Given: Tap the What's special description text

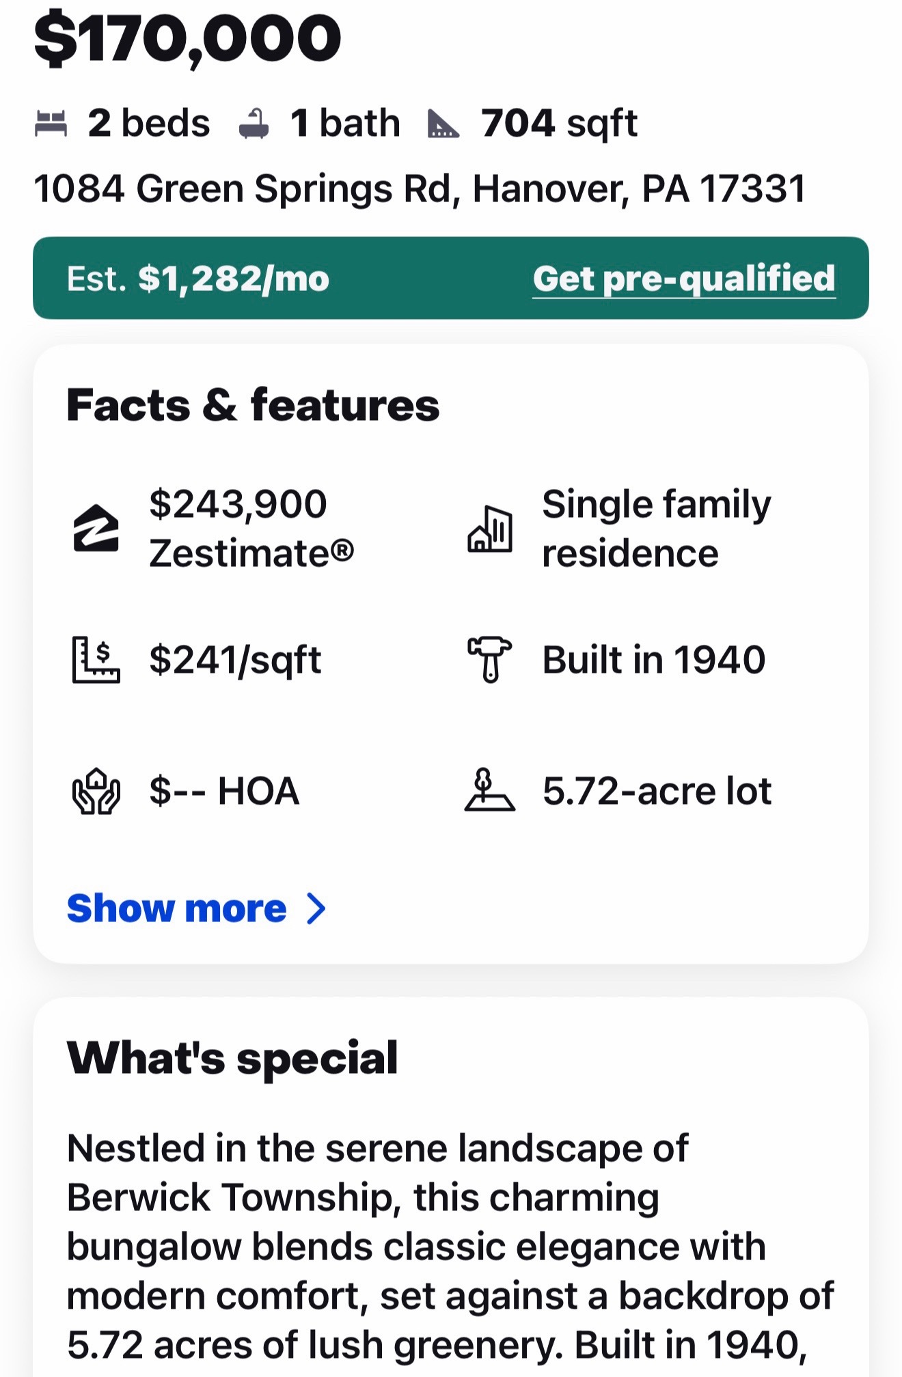Looking at the screenshot, I should pos(451,1247).
